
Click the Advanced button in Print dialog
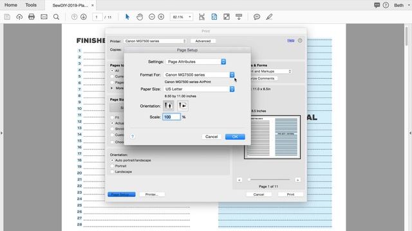coord(203,41)
